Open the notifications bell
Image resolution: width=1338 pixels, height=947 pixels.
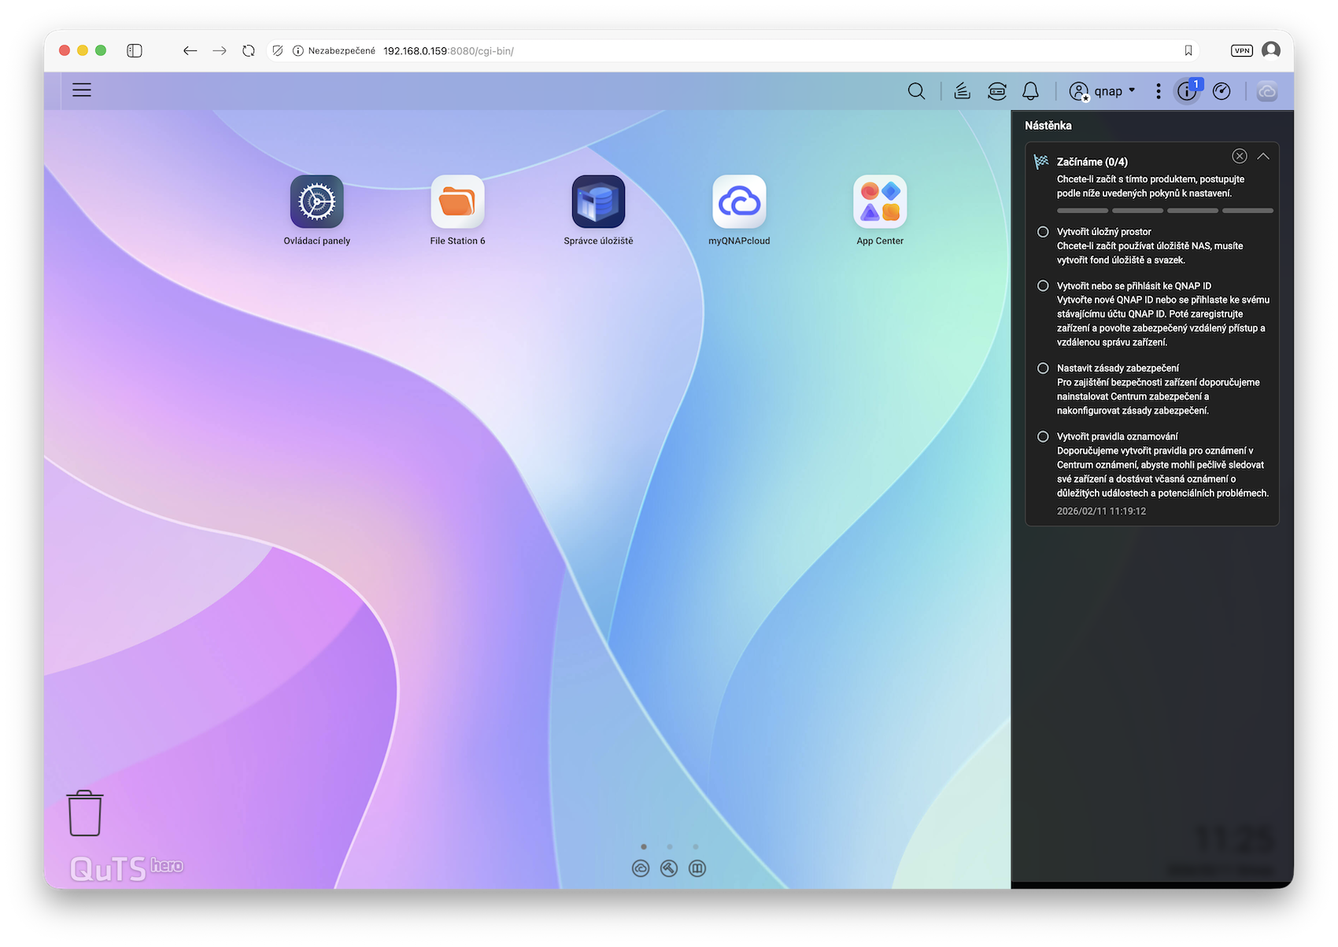(x=1030, y=91)
